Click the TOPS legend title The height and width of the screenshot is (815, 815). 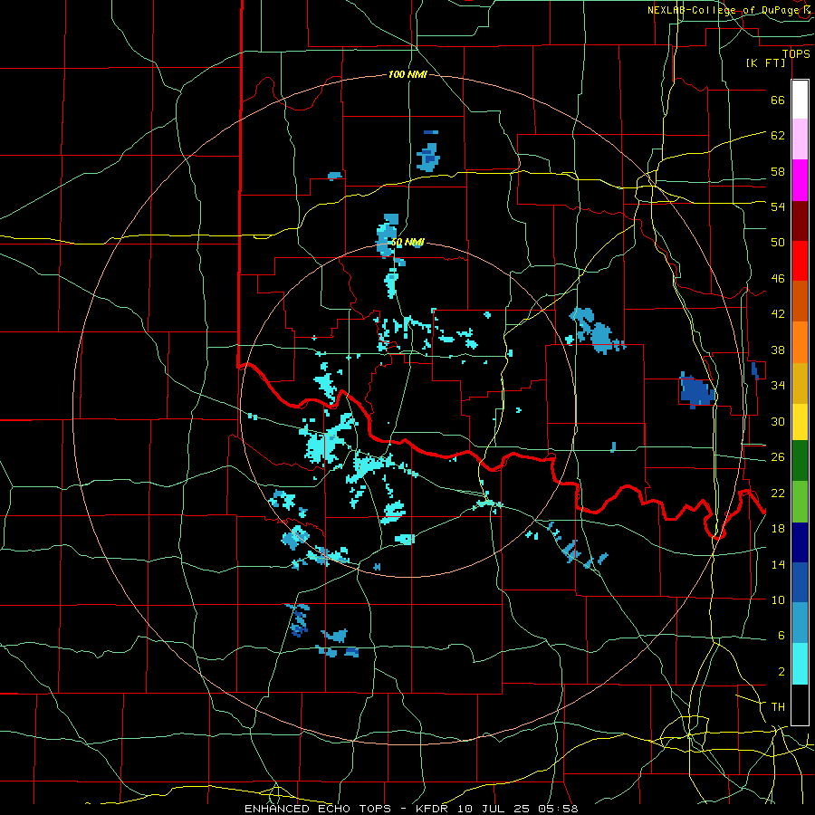(796, 54)
